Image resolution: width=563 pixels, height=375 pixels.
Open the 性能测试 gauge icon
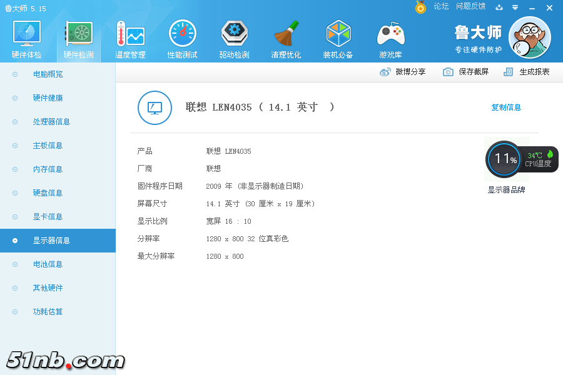(182, 34)
